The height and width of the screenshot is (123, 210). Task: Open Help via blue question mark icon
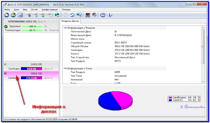pos(103,15)
